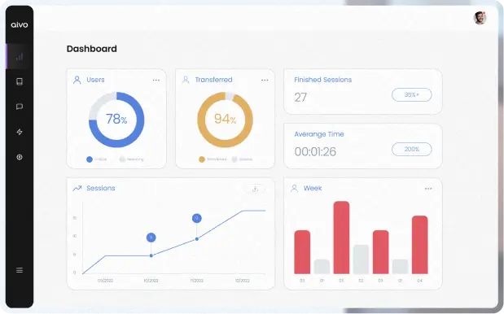Open the user profile avatar
The image size is (504, 314).
pos(480,18)
